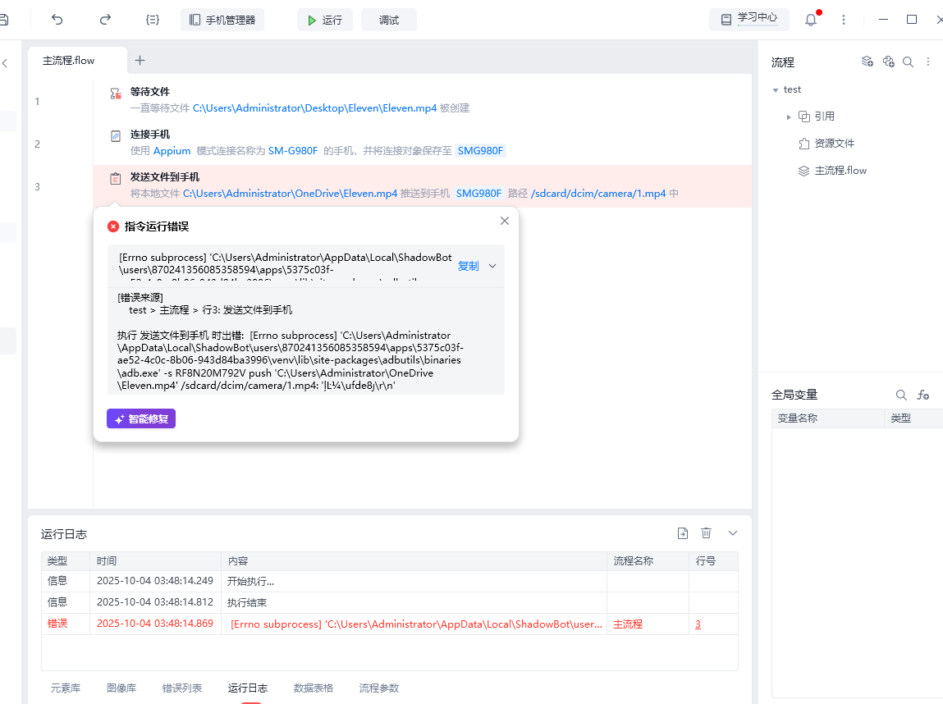Image resolution: width=943 pixels, height=704 pixels.
Task: Close the 指令运行错误 popup
Action: pyautogui.click(x=505, y=221)
